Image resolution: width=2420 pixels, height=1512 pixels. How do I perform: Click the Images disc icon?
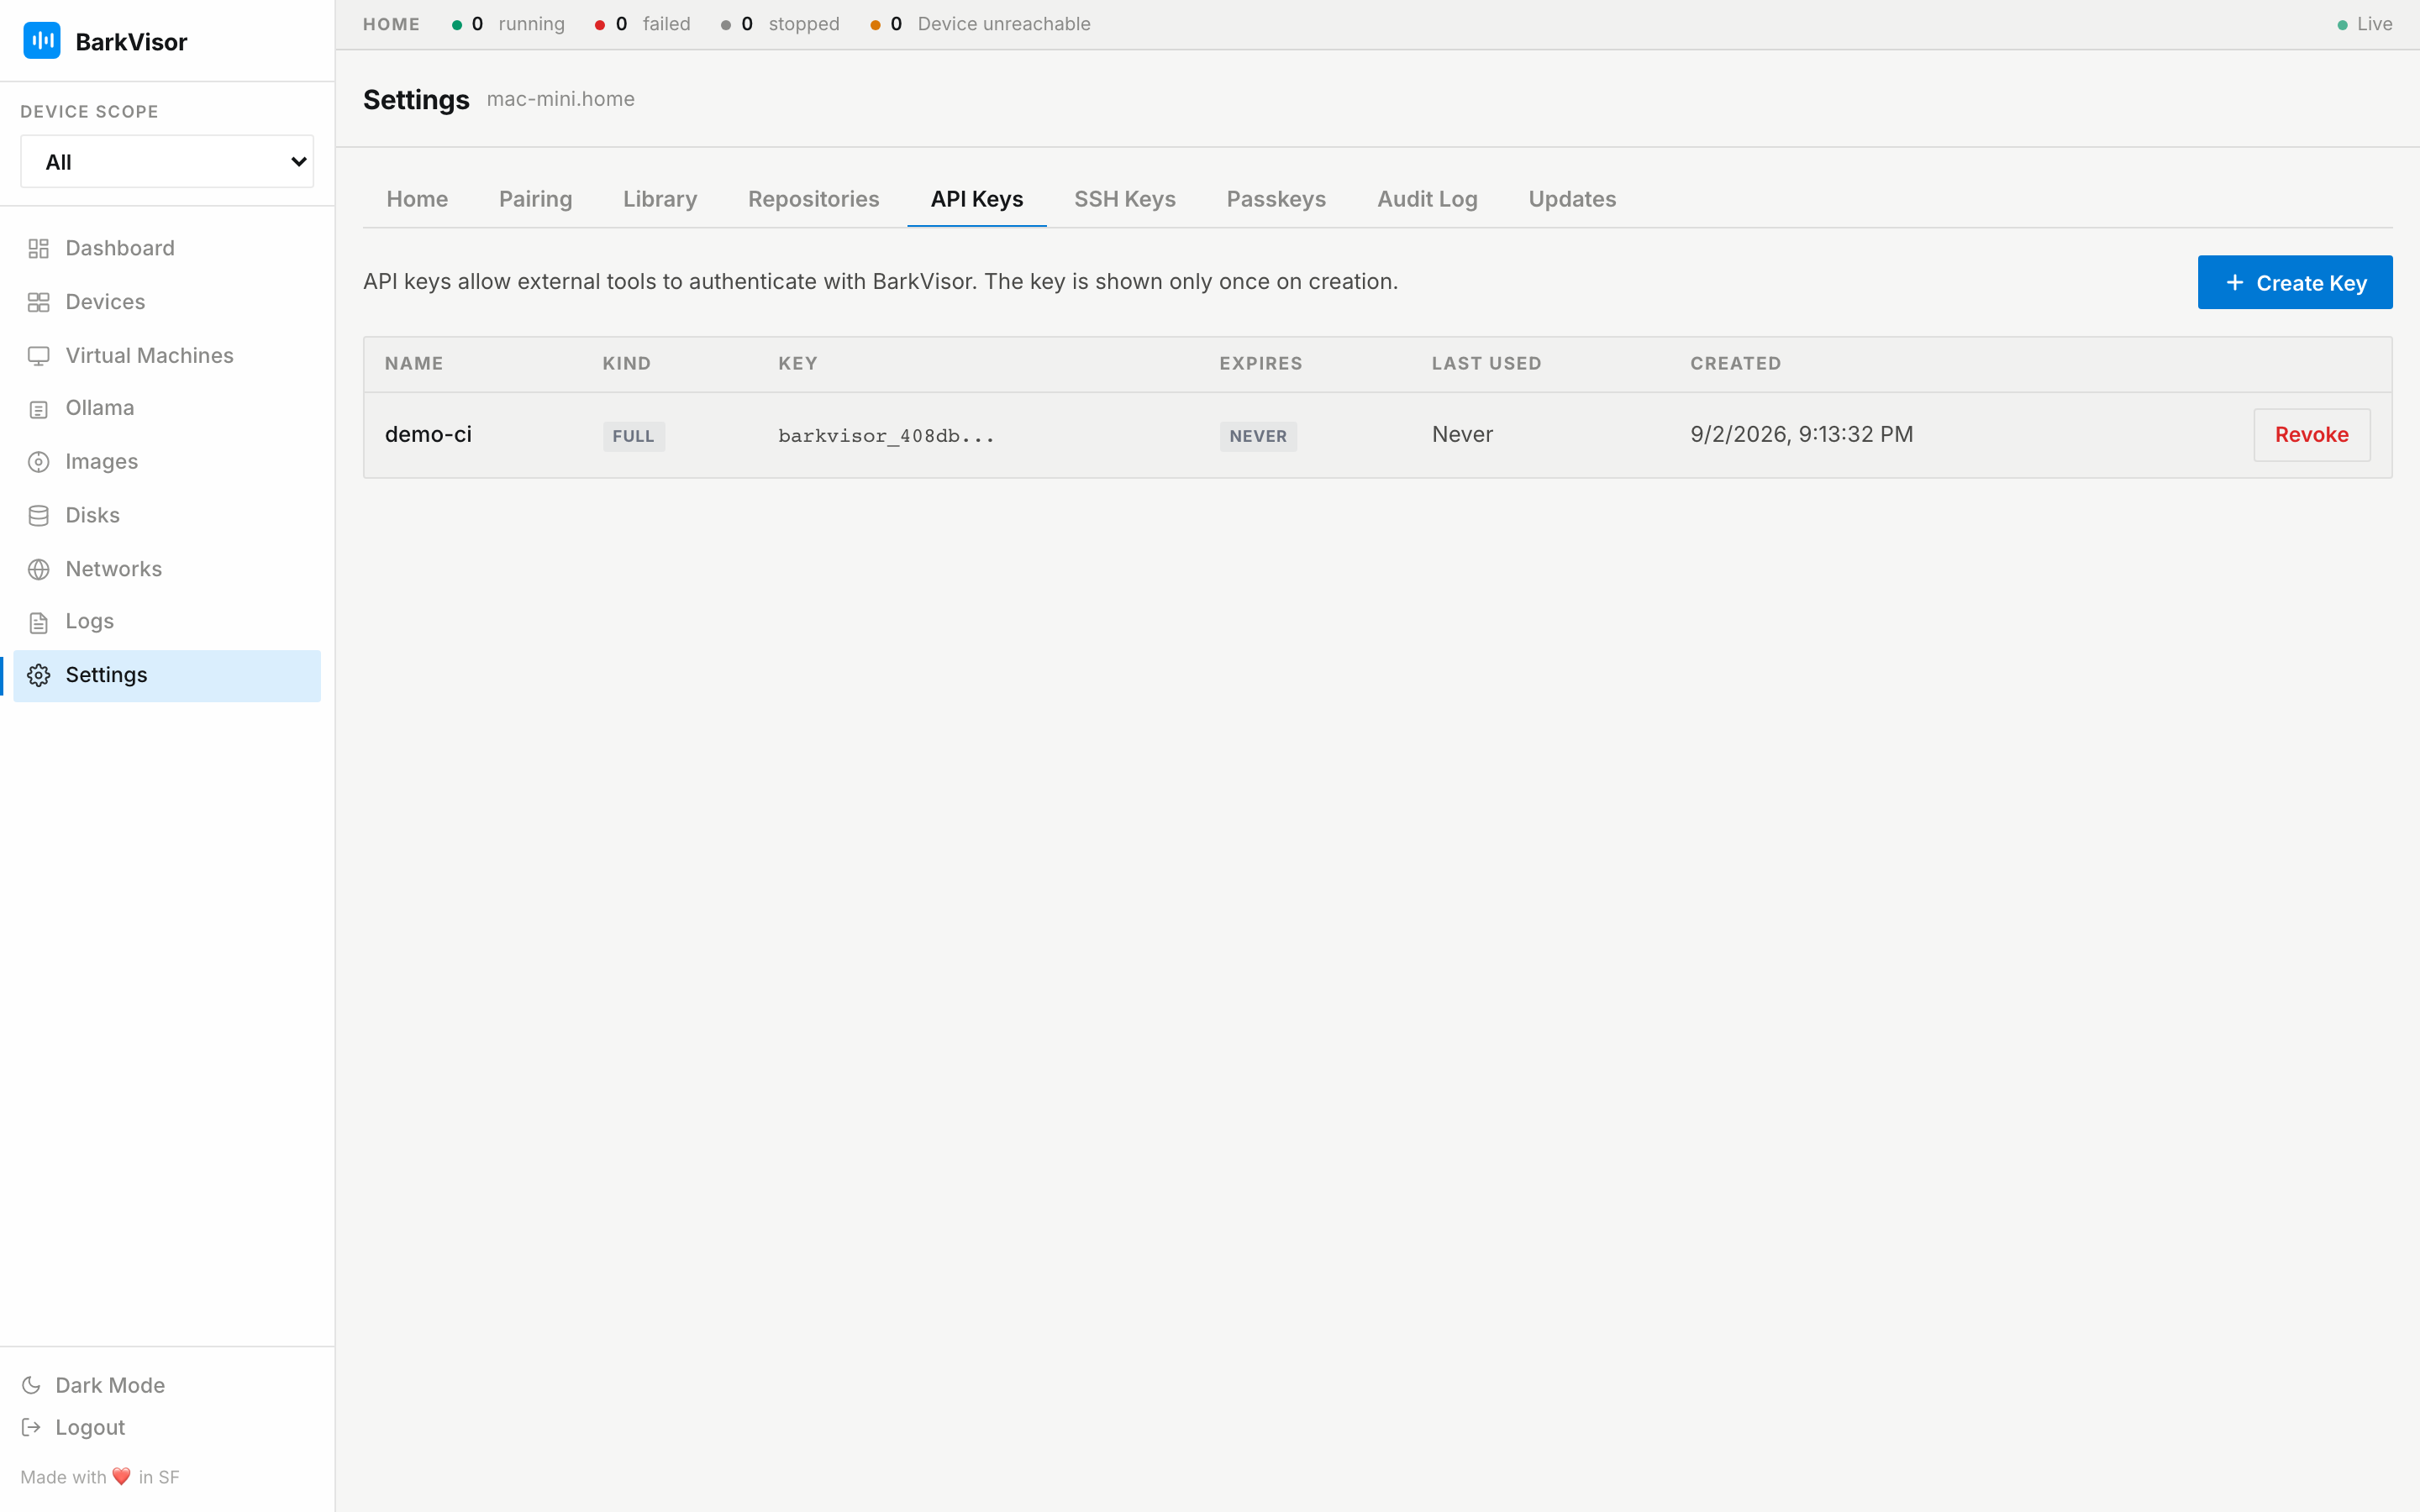pos(39,462)
